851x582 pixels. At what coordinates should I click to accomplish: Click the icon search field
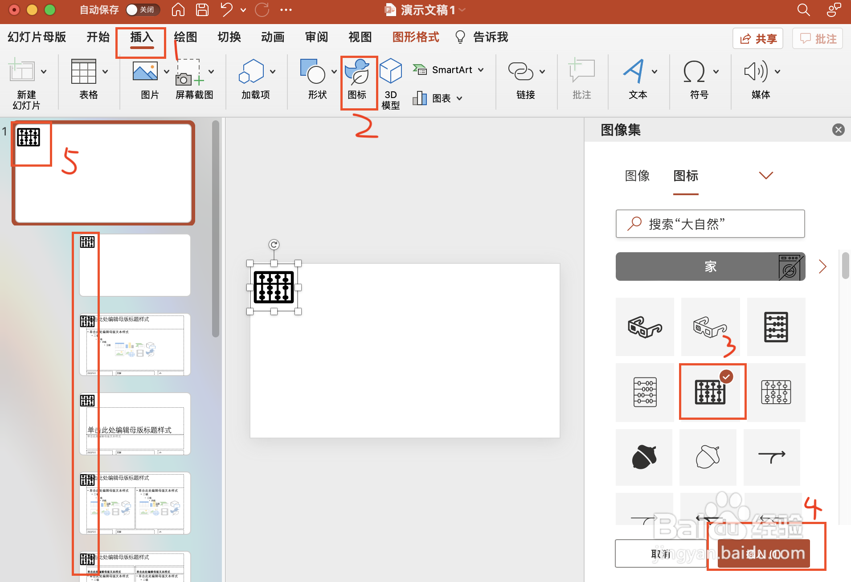pos(710,224)
